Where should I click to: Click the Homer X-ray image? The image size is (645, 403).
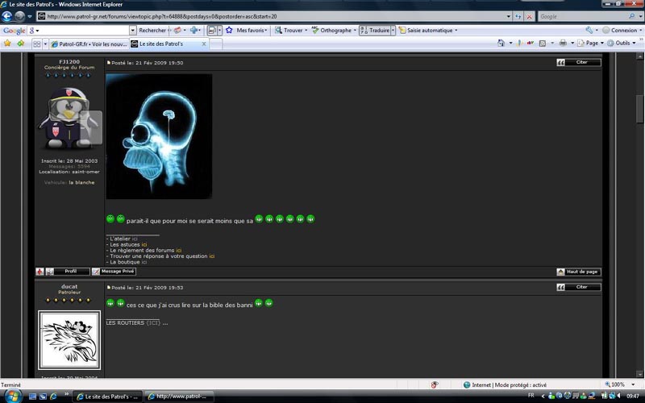159,136
